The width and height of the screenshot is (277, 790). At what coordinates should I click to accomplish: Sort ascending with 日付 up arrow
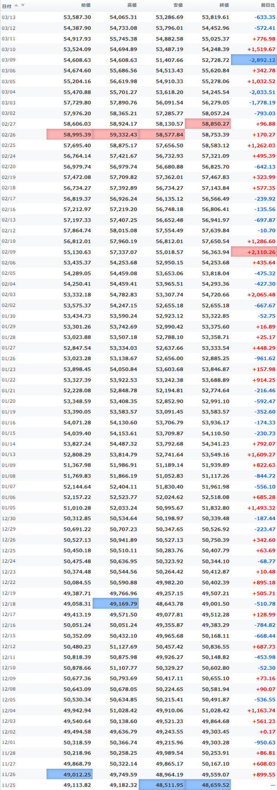click(x=17, y=6)
